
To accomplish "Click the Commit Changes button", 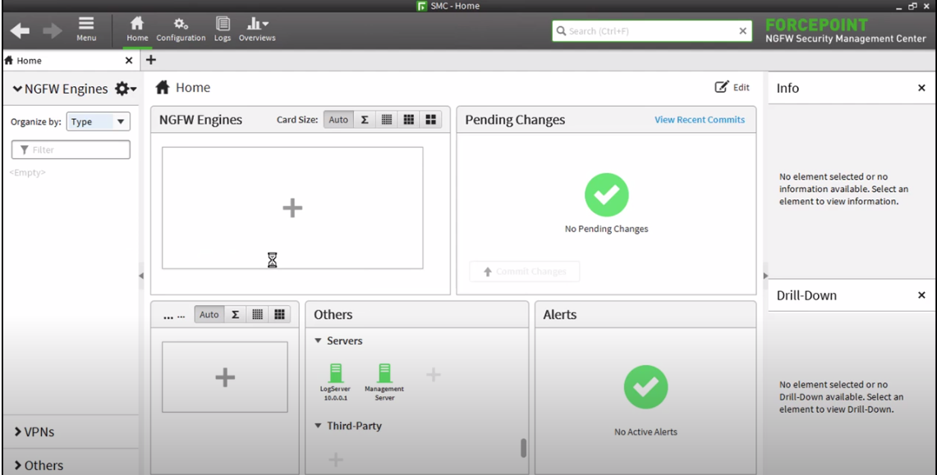I will point(524,272).
